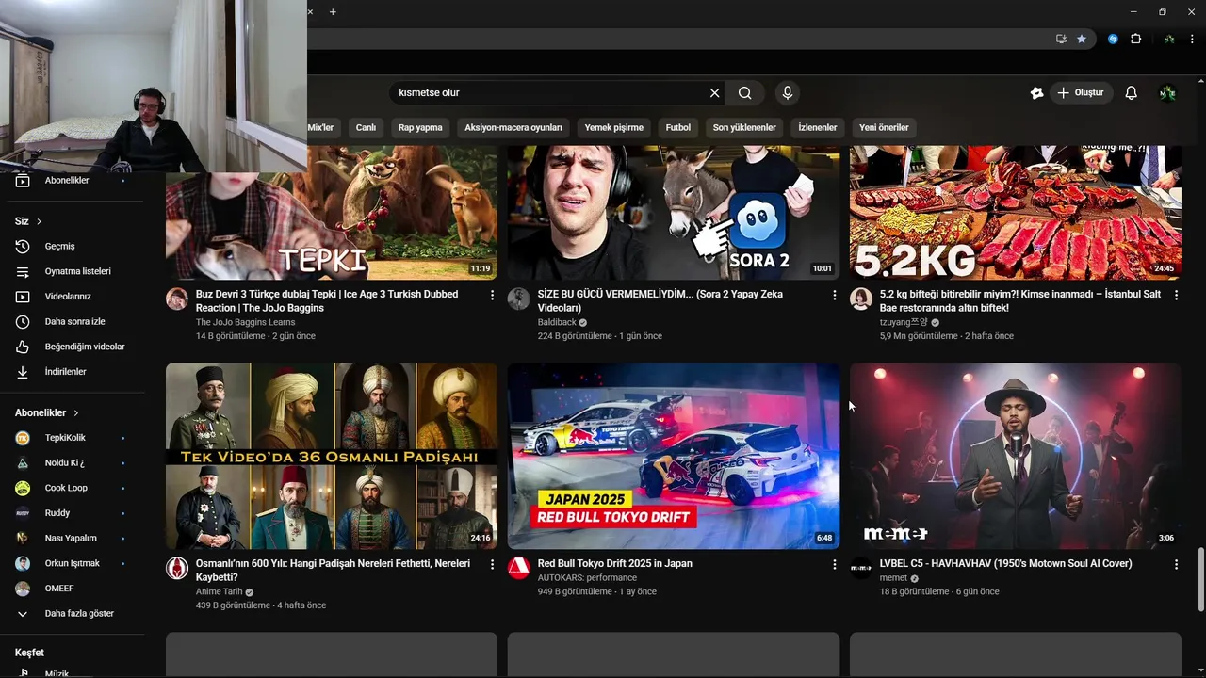This screenshot has width=1206, height=678.
Task: Select the Mix'ler filter chip
Action: (320, 127)
